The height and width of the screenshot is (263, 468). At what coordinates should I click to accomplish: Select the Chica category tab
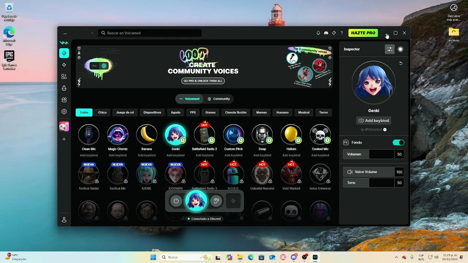(102, 113)
